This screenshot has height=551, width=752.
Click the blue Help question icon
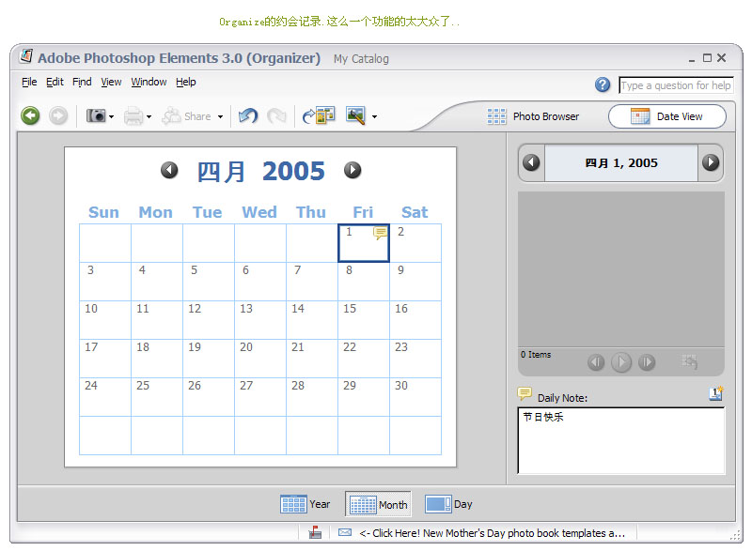pyautogui.click(x=603, y=85)
